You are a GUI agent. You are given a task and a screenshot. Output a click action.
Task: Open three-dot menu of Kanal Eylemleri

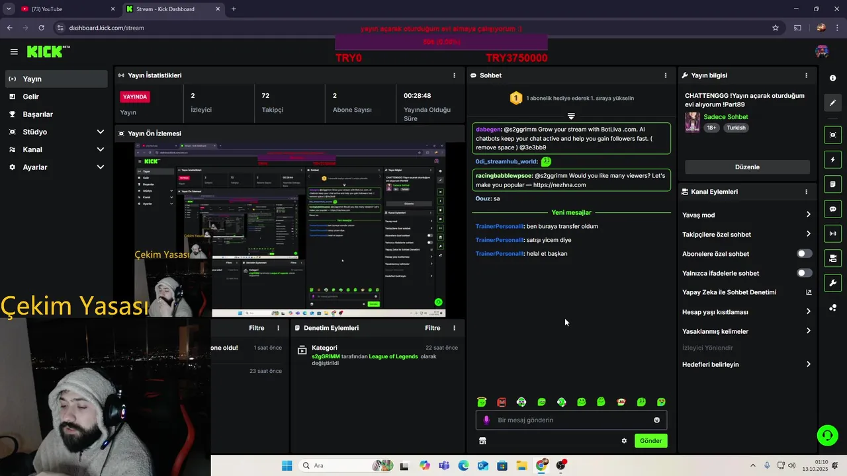pyautogui.click(x=806, y=192)
